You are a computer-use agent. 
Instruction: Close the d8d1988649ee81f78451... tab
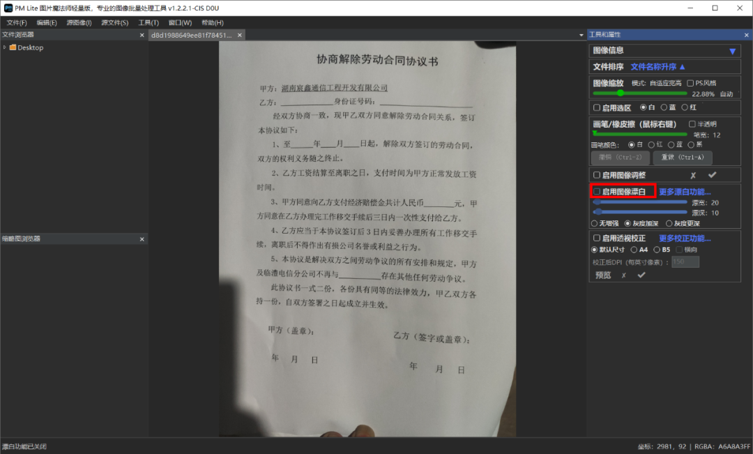[x=240, y=35]
